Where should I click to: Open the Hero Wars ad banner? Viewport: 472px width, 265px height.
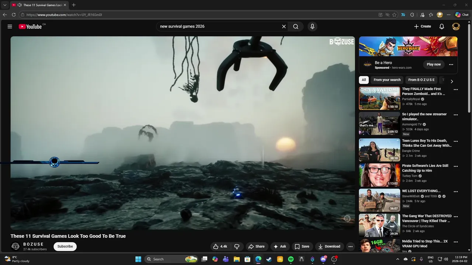(408, 46)
